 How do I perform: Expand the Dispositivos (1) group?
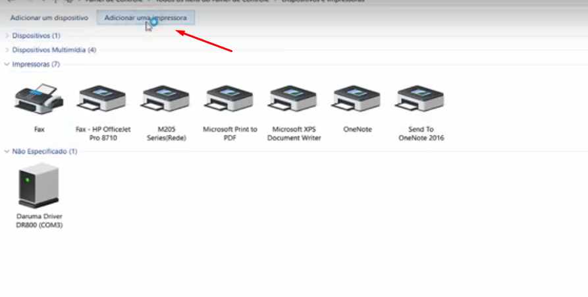coord(7,36)
